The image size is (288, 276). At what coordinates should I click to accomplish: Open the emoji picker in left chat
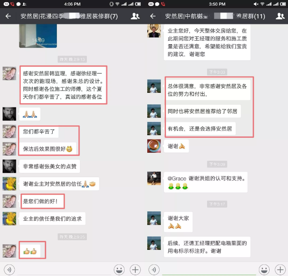119,270
